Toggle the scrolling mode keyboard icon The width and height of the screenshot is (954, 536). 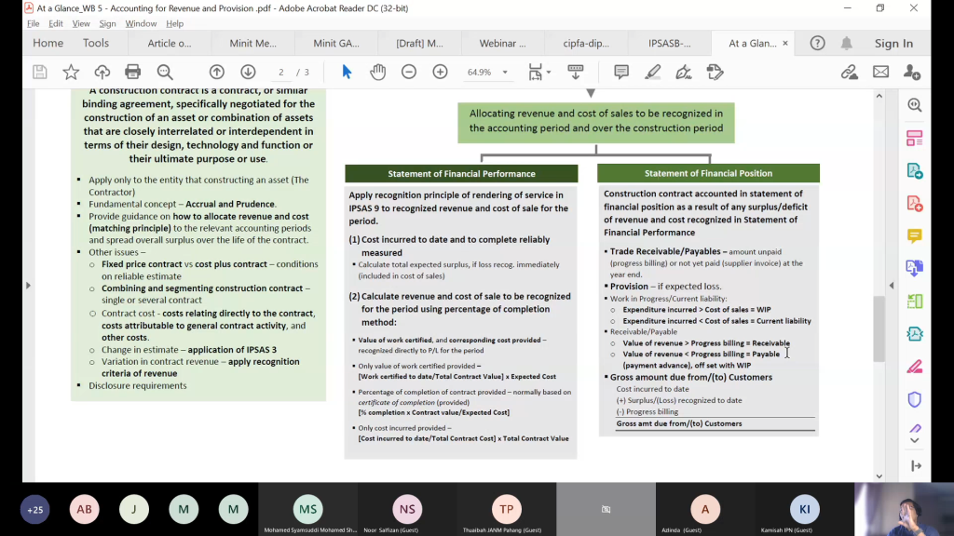(576, 73)
